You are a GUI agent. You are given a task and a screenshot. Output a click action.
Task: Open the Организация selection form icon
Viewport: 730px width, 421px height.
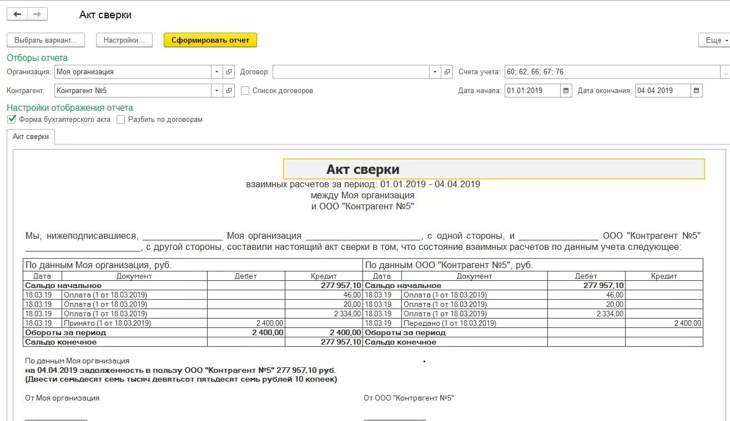pos(229,72)
